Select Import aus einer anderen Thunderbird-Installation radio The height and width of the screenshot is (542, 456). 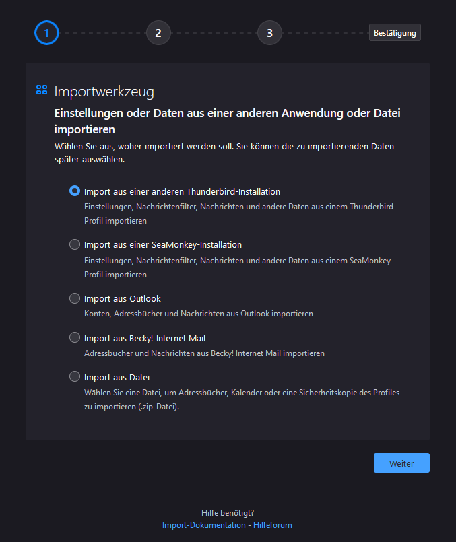[75, 191]
